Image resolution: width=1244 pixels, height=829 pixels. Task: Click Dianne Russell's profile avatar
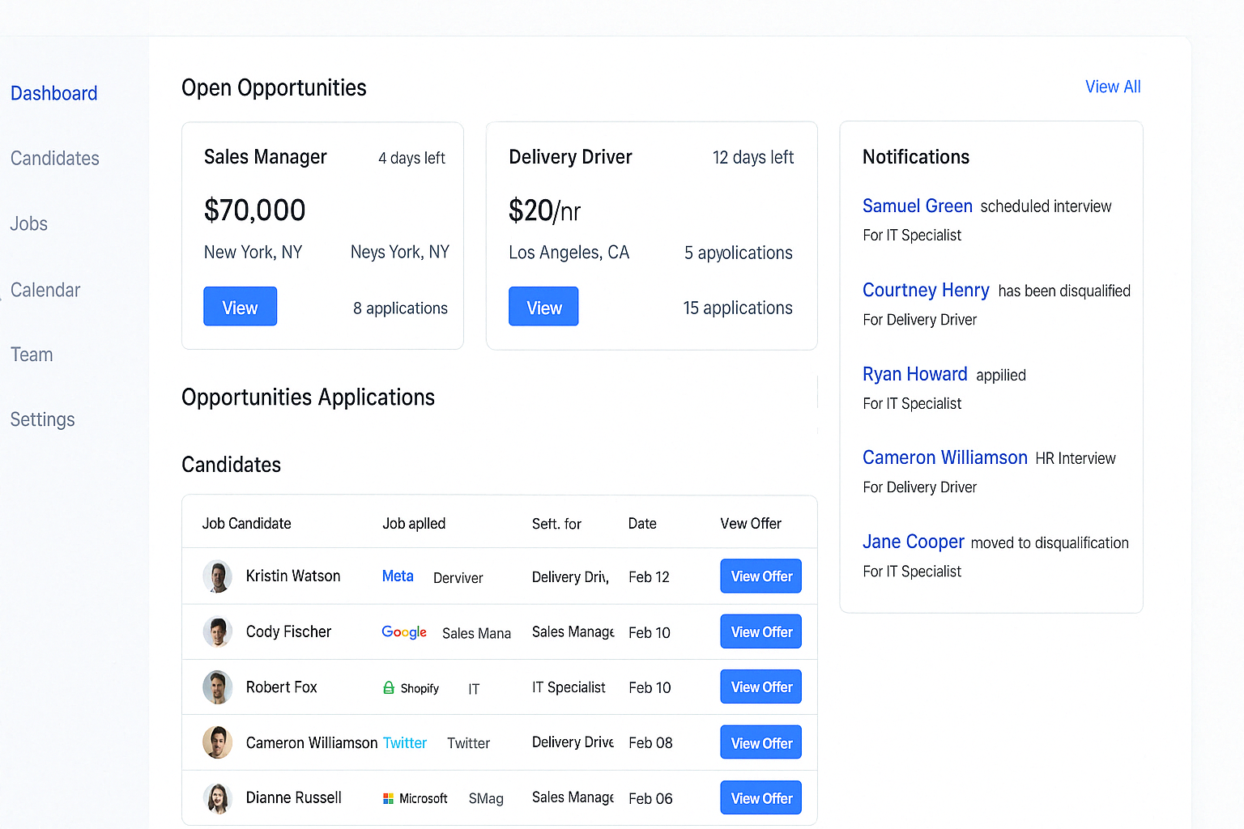[217, 798]
